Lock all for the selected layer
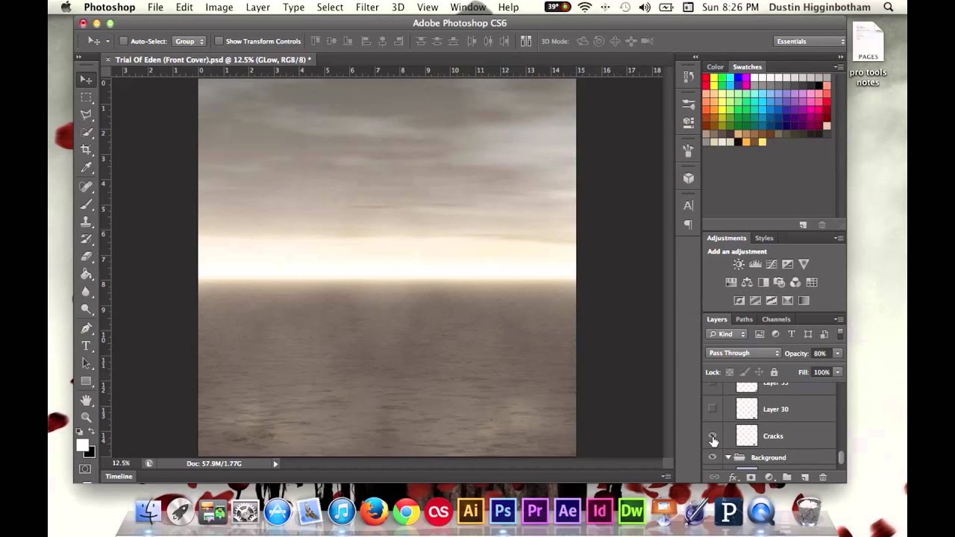Image resolution: width=955 pixels, height=537 pixels. pos(774,372)
